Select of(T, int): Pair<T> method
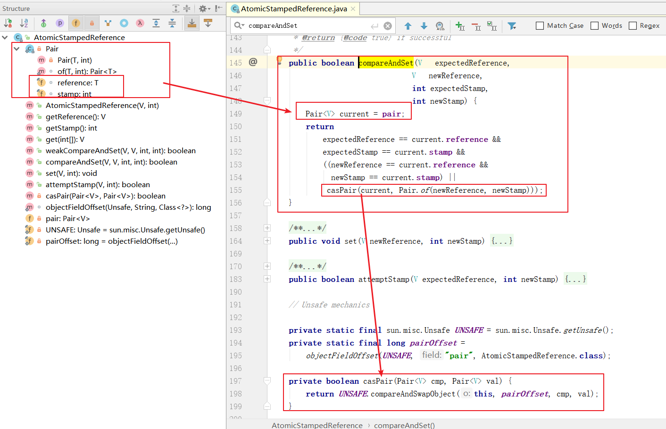The height and width of the screenshot is (429, 666). (x=87, y=71)
